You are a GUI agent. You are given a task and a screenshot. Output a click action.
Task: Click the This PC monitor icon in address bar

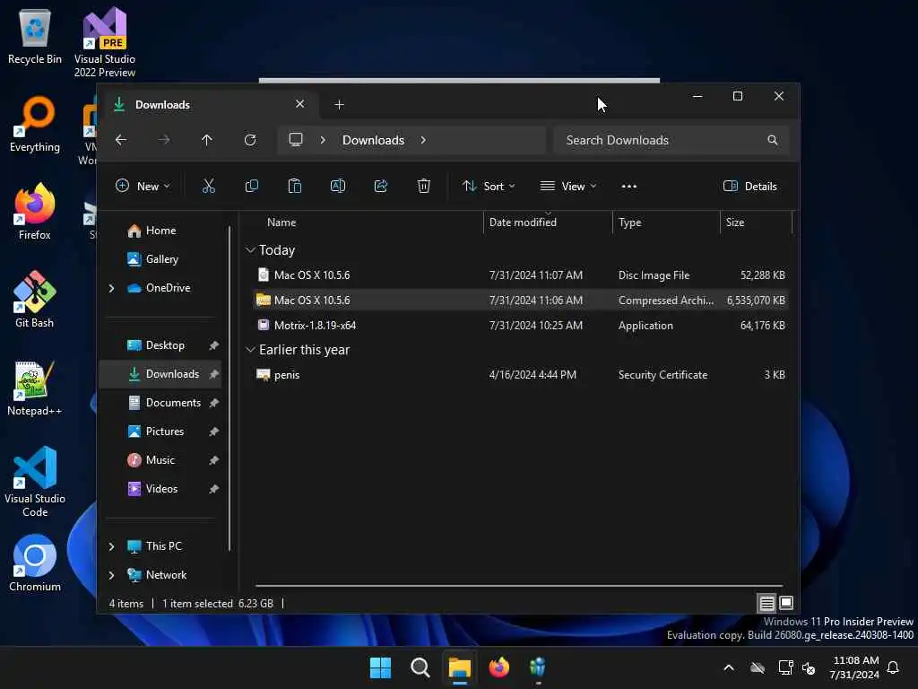[296, 140]
